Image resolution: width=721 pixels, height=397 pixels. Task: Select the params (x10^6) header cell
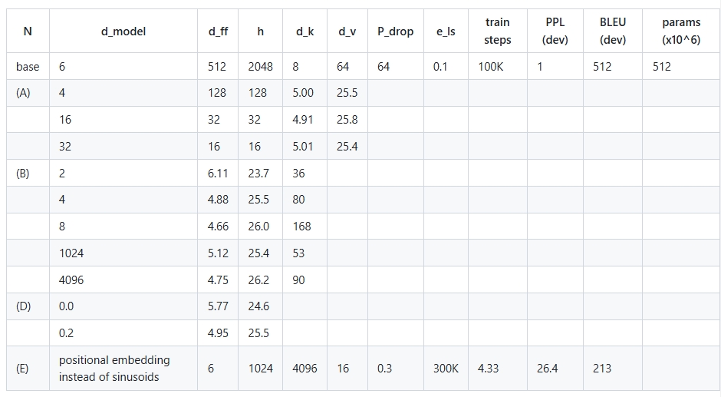(681, 31)
